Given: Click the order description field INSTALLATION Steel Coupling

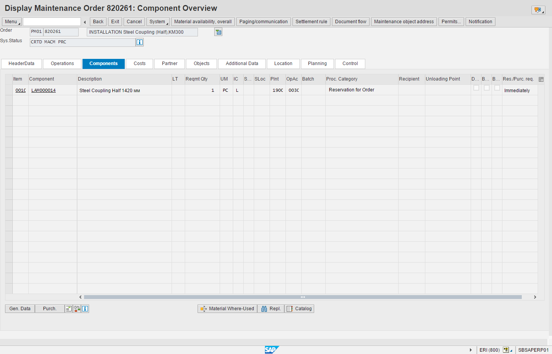Looking at the screenshot, I should pyautogui.click(x=142, y=32).
